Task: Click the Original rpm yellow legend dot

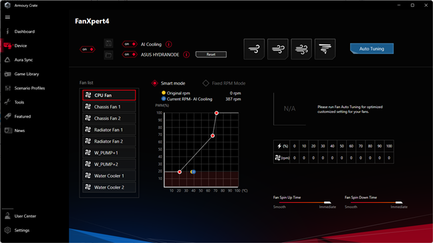Action: pos(164,93)
